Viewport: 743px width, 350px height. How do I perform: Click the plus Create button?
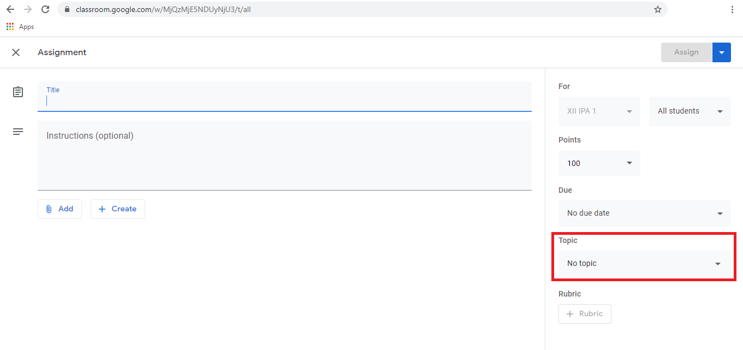(x=117, y=209)
